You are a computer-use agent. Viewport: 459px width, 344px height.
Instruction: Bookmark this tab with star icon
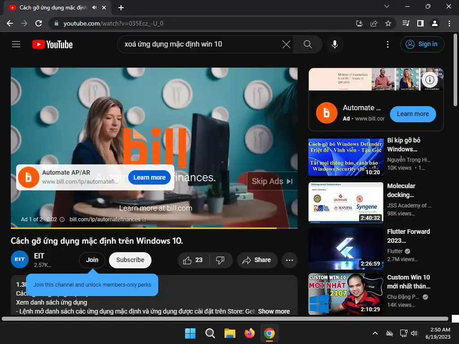tap(388, 23)
